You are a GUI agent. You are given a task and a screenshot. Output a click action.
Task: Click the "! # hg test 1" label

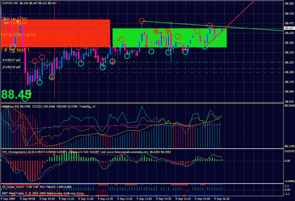[15, 50]
